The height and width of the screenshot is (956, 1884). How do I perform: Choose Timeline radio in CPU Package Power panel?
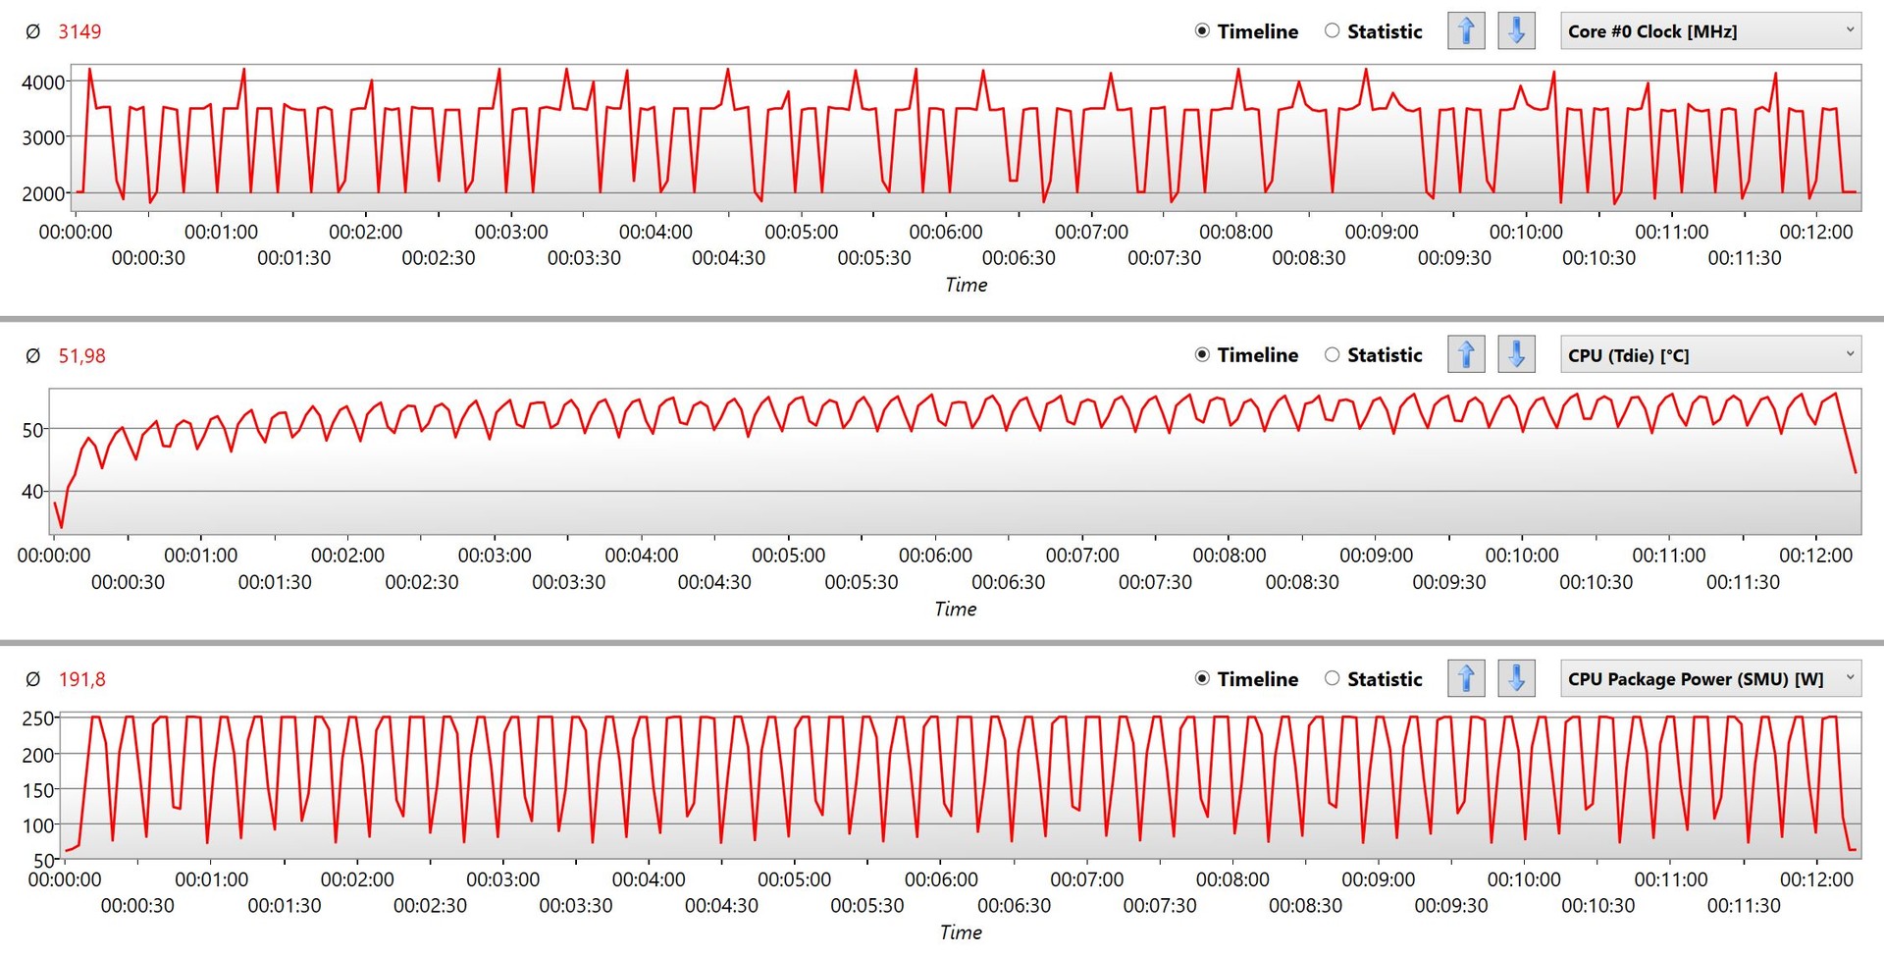click(1202, 678)
